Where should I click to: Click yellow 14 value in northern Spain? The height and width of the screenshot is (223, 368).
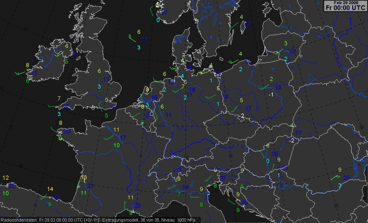[x=50, y=189]
